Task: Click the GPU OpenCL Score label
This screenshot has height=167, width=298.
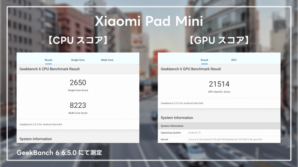Action: (x=219, y=92)
